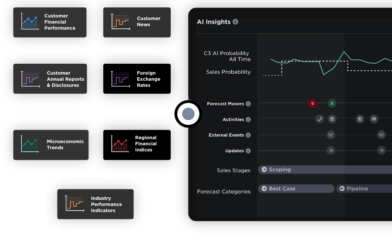The height and width of the screenshot is (240, 392).
Task: Select the Scoping sales stage bar
Action: pos(324,170)
